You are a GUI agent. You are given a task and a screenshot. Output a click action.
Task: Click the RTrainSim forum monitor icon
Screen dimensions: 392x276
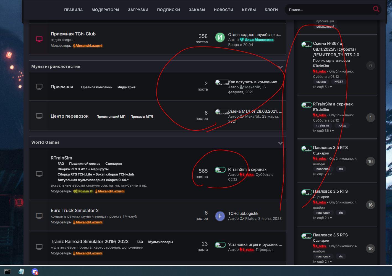point(39,174)
